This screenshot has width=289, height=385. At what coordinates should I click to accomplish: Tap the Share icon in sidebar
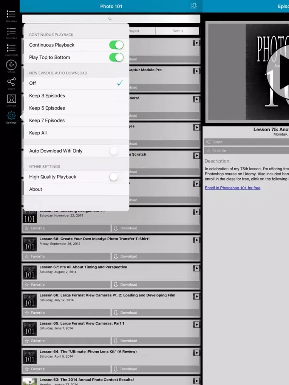click(x=11, y=82)
